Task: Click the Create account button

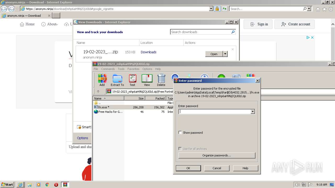Action: pos(294,24)
